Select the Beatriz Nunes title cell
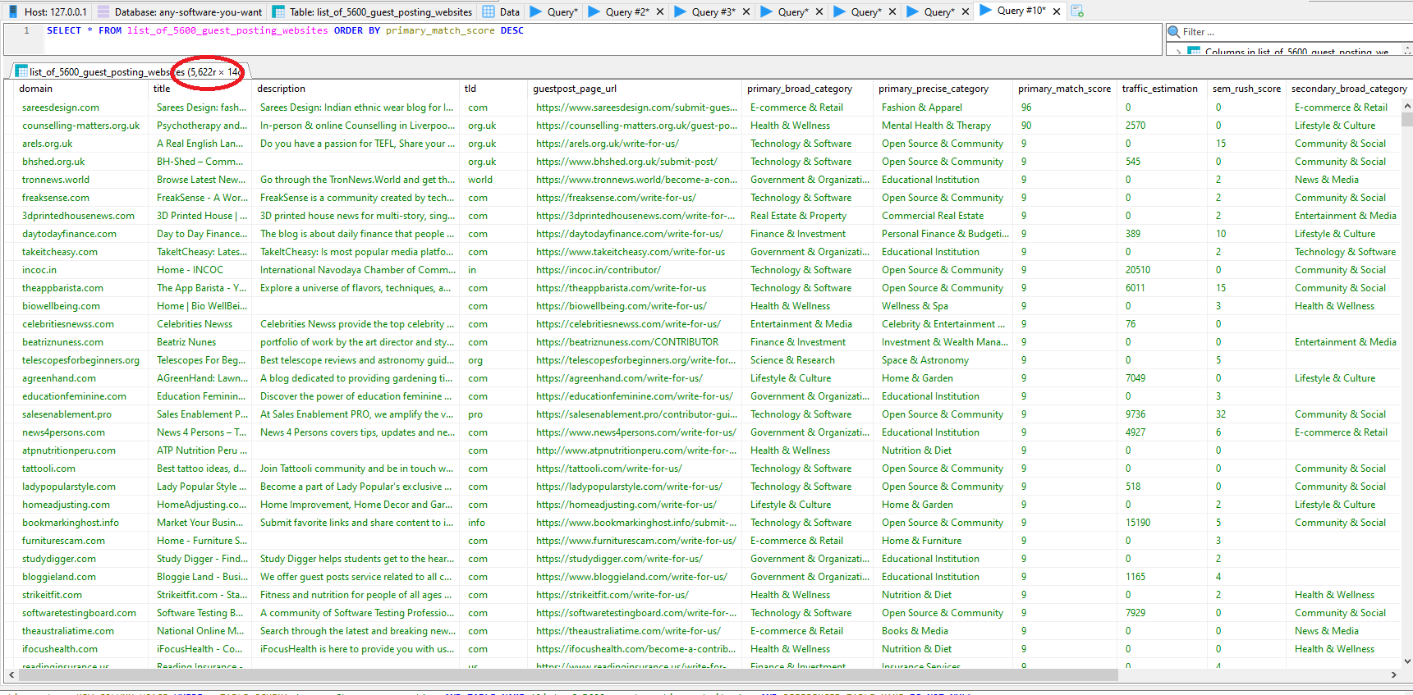 201,342
